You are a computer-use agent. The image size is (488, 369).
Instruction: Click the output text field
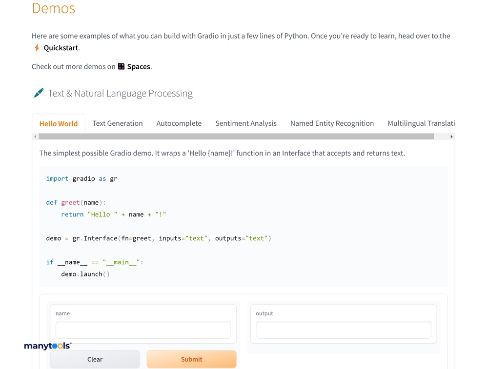click(343, 330)
